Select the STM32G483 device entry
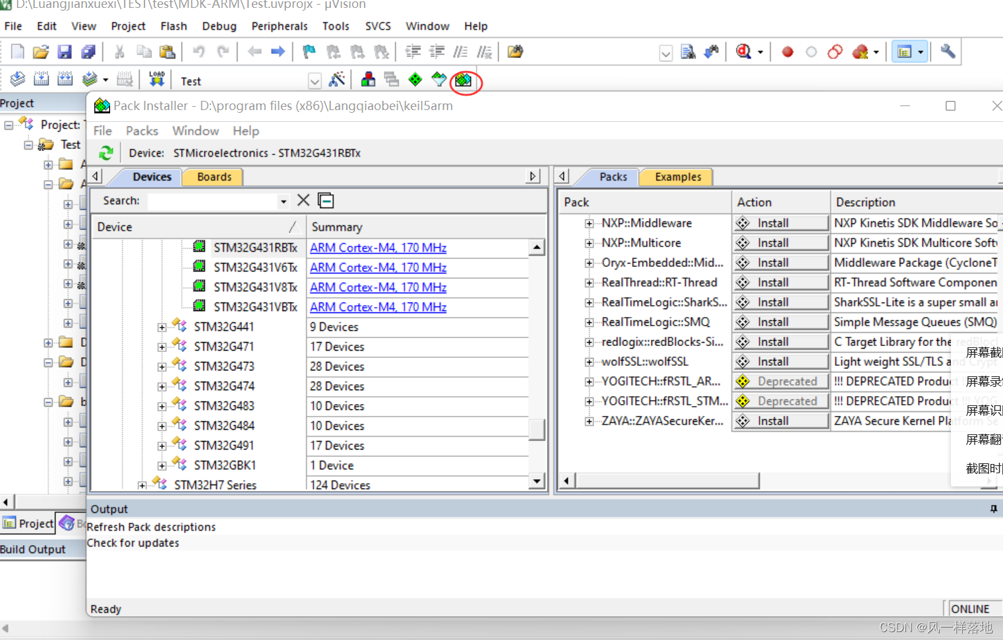The image size is (1003, 640). 224,406
